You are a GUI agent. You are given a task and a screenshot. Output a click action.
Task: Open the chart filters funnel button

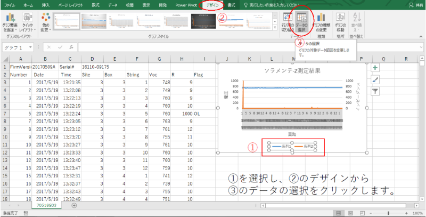[x=375, y=91]
